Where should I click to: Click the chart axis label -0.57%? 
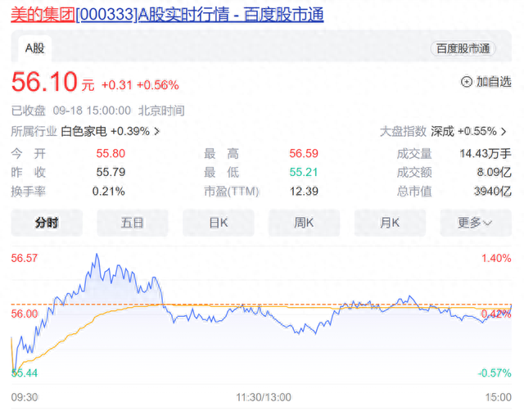495,373
